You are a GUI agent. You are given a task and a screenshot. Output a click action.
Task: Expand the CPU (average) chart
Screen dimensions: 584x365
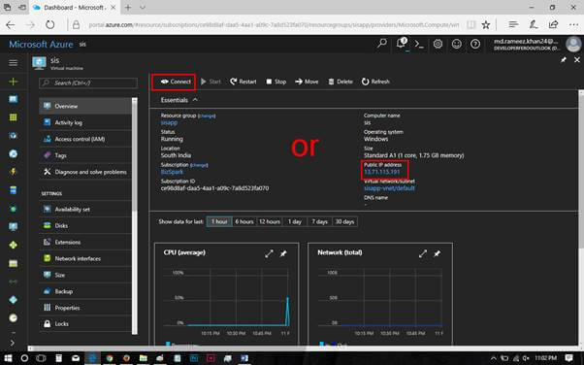coord(269,254)
